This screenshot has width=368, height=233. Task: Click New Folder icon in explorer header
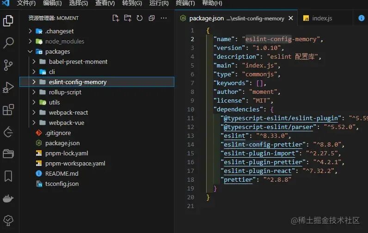pos(128,18)
